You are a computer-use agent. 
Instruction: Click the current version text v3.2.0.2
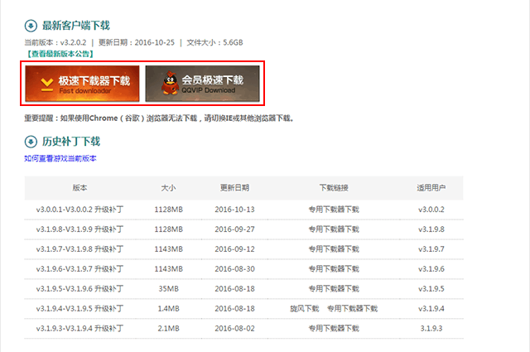[x=73, y=42]
